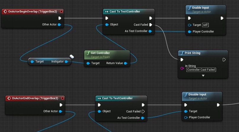Click the OnActorBeginOverlap red delegate pin
This screenshot has height=132, width=239.
coord(62,12)
